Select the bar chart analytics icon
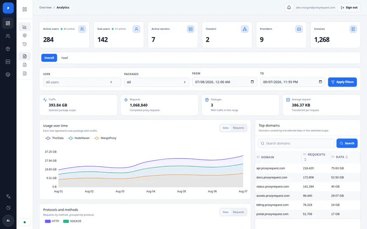Image resolution: width=367 pixels, height=229 pixels. (x=25, y=27)
